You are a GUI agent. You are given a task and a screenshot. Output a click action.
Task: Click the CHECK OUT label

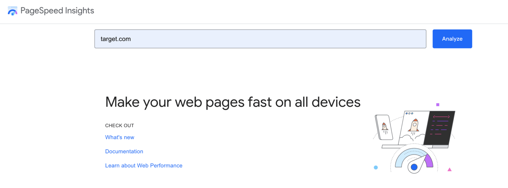pos(119,126)
